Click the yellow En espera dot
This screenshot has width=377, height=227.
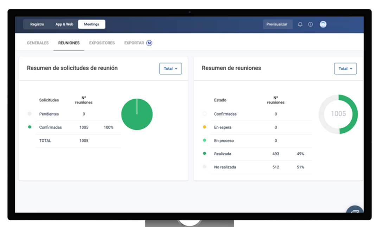[x=204, y=127]
